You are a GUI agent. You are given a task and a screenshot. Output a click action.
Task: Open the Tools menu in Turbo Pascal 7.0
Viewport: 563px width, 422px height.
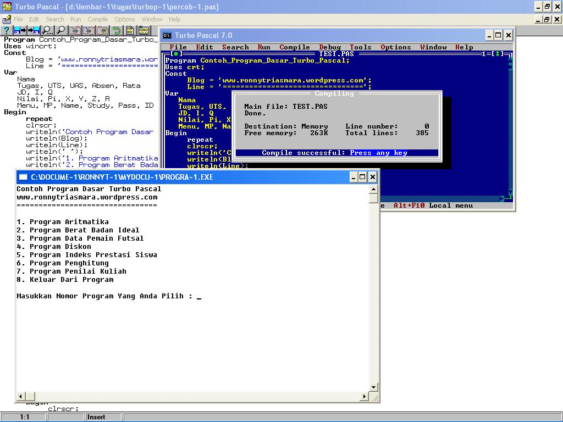coord(360,47)
